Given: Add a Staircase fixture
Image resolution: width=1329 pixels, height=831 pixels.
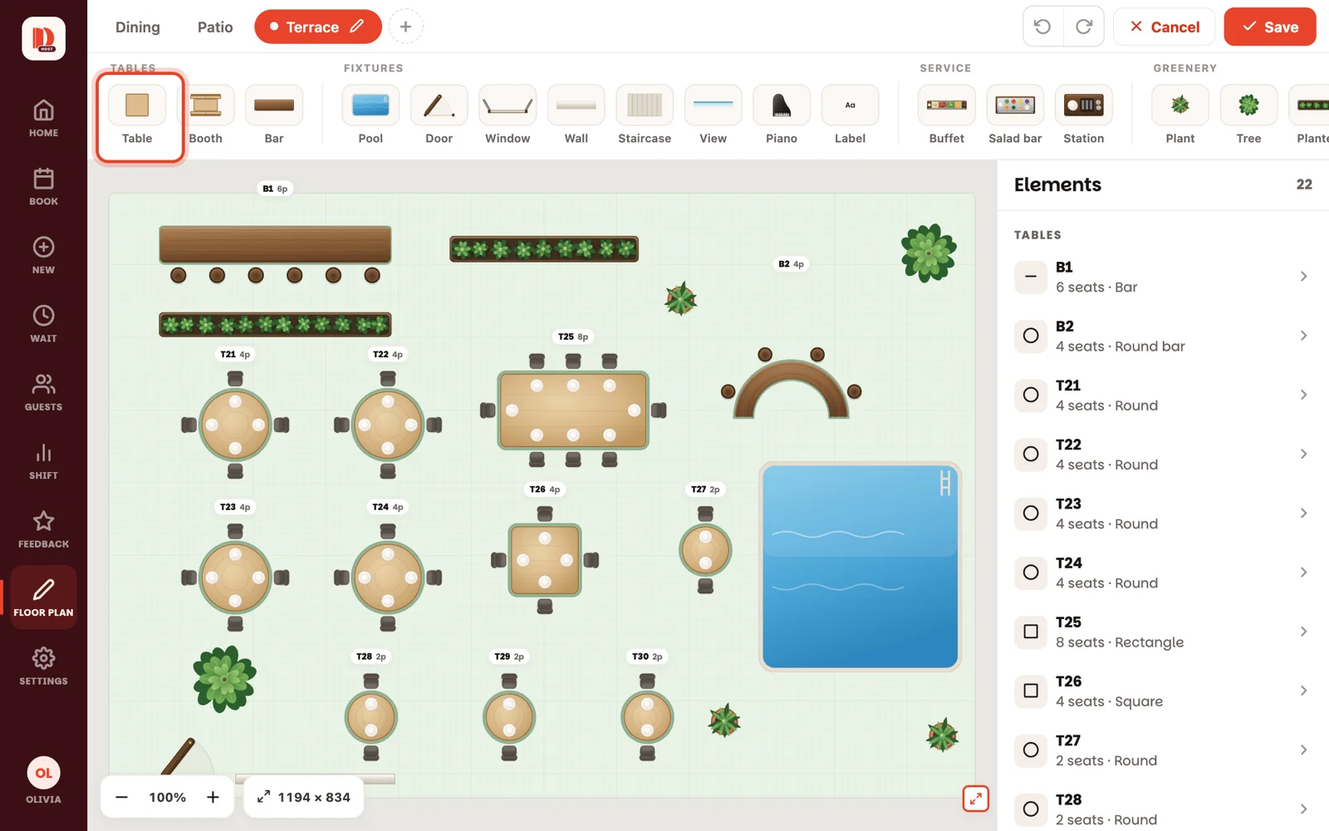Looking at the screenshot, I should coord(645,116).
